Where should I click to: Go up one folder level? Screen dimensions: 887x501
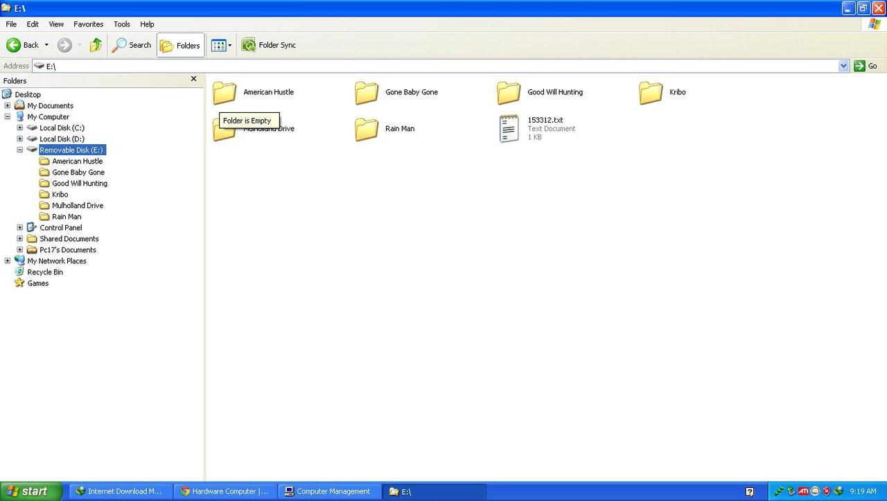(x=96, y=45)
